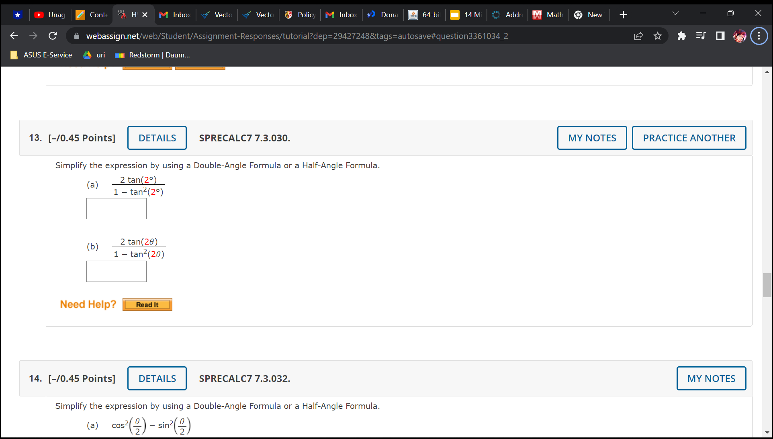
Task: Toggle the browser side panel
Action: 720,36
